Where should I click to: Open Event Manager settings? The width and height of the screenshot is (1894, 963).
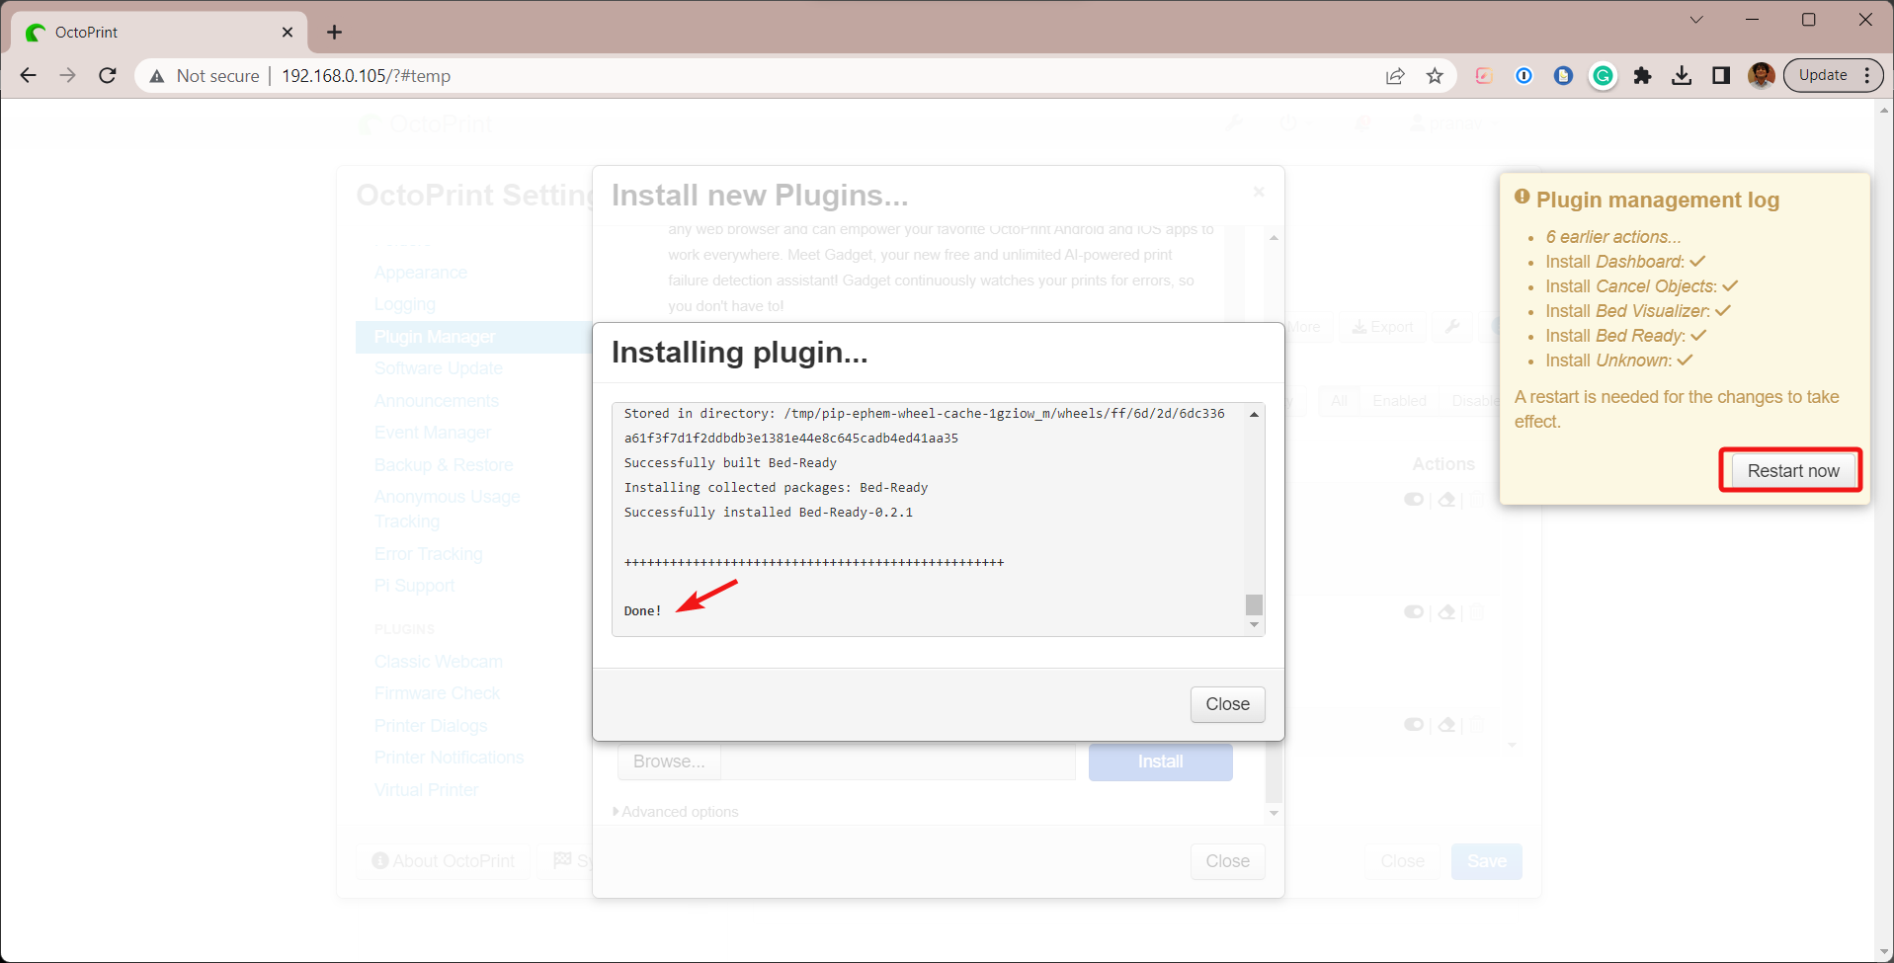(x=433, y=433)
